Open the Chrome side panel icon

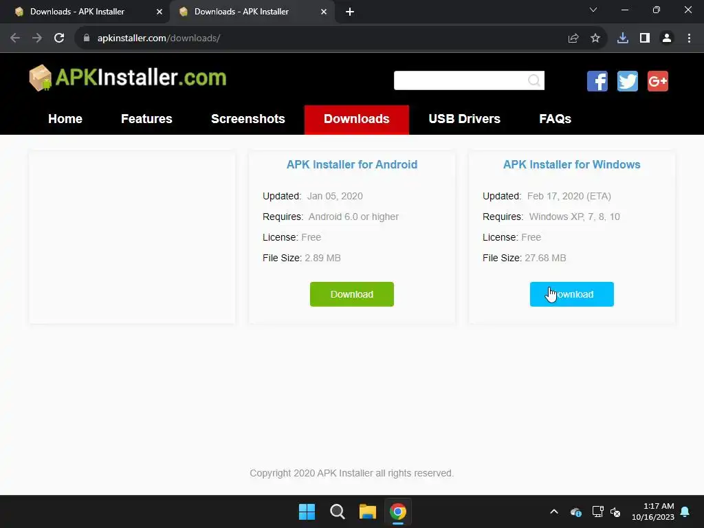pos(645,38)
